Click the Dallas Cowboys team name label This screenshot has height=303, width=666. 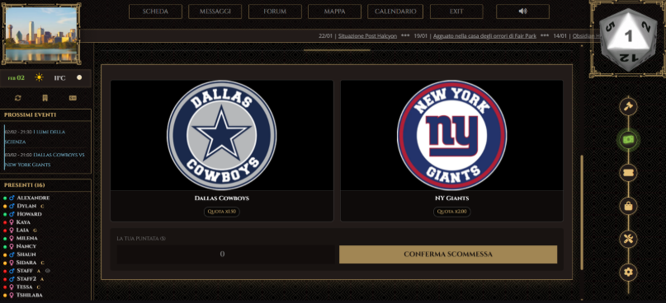222,198
